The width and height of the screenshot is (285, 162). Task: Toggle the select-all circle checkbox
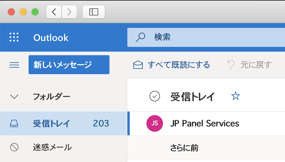(x=155, y=96)
